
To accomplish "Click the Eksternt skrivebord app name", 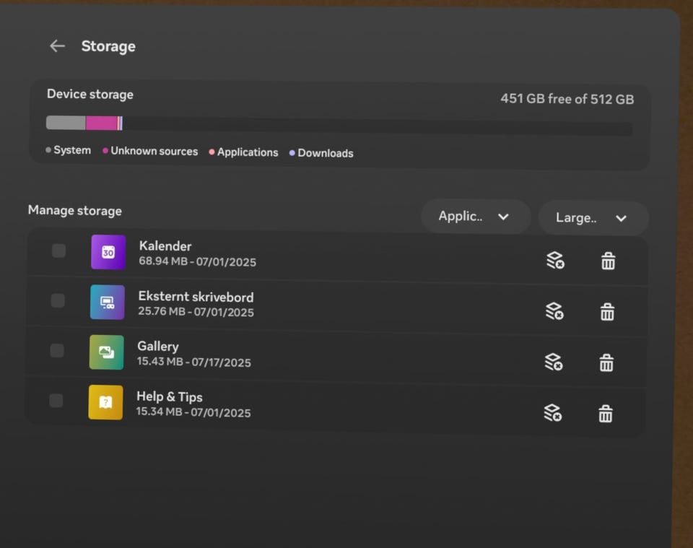I will click(x=196, y=297).
